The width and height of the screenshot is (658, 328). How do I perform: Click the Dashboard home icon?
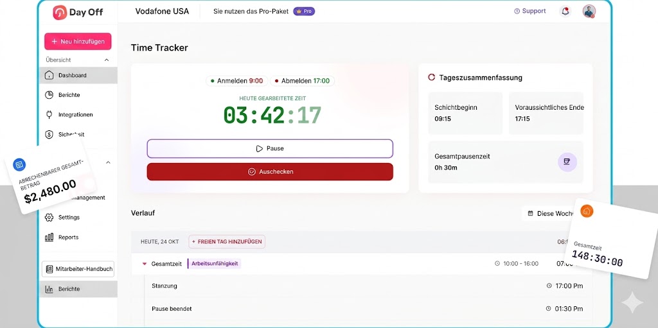(x=49, y=75)
